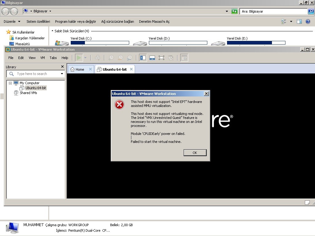The image size is (315, 236).
Task: Open the breadcrumb arrow after Bilgisayar
Action: click(50, 11)
